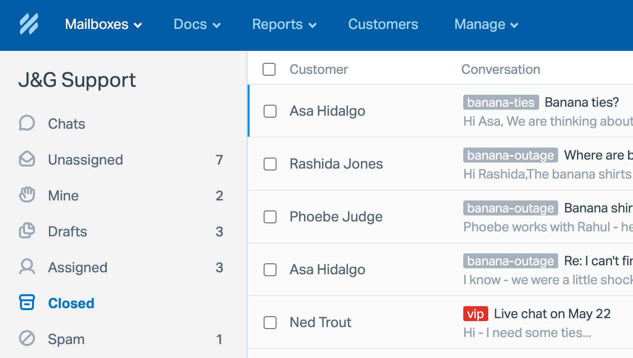
Task: Expand the Mailboxes dropdown menu
Action: tap(103, 24)
